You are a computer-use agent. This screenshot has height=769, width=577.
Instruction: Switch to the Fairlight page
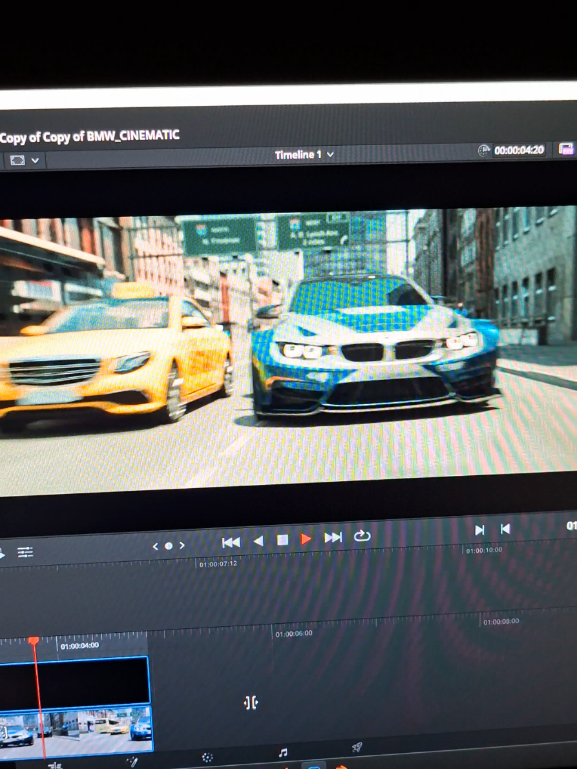pyautogui.click(x=283, y=753)
